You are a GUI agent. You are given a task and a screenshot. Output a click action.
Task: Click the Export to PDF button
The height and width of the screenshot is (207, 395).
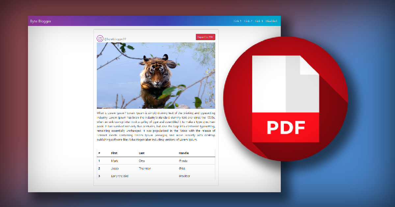point(205,37)
